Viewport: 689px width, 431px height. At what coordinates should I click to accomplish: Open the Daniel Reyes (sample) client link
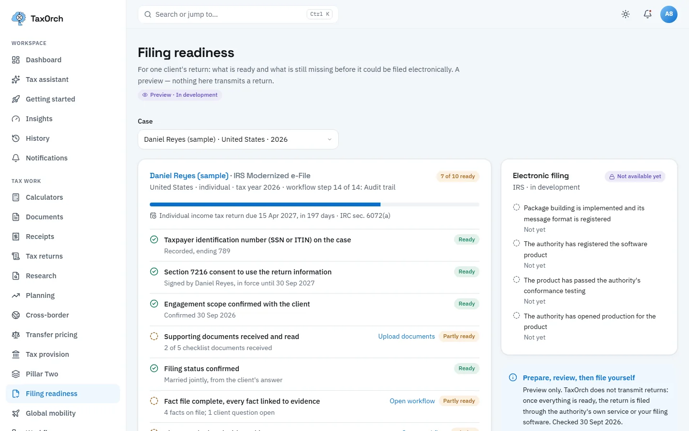pyautogui.click(x=189, y=176)
